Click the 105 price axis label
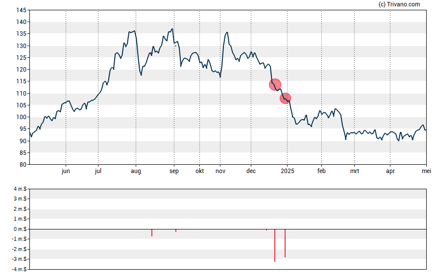The height and width of the screenshot is (277, 435). [22, 105]
